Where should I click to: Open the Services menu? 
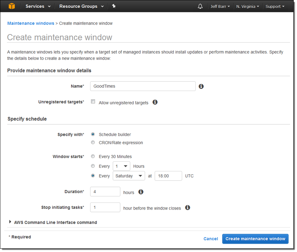coord(38,6)
